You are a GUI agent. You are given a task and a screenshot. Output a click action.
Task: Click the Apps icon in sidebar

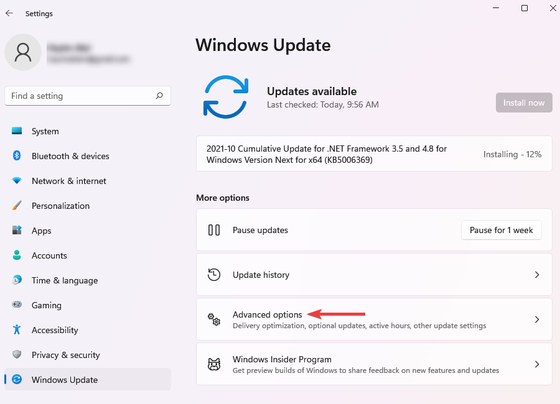pos(17,230)
